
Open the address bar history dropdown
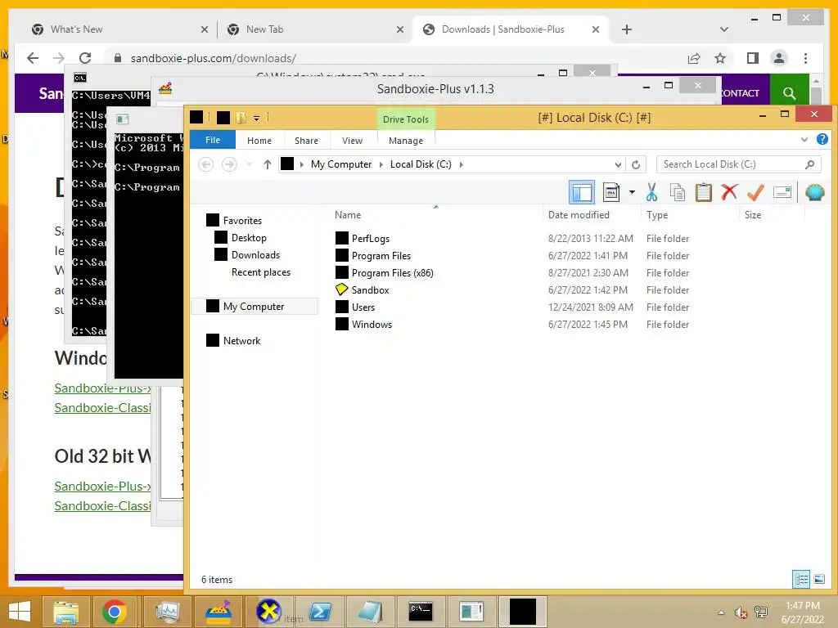pyautogui.click(x=618, y=164)
